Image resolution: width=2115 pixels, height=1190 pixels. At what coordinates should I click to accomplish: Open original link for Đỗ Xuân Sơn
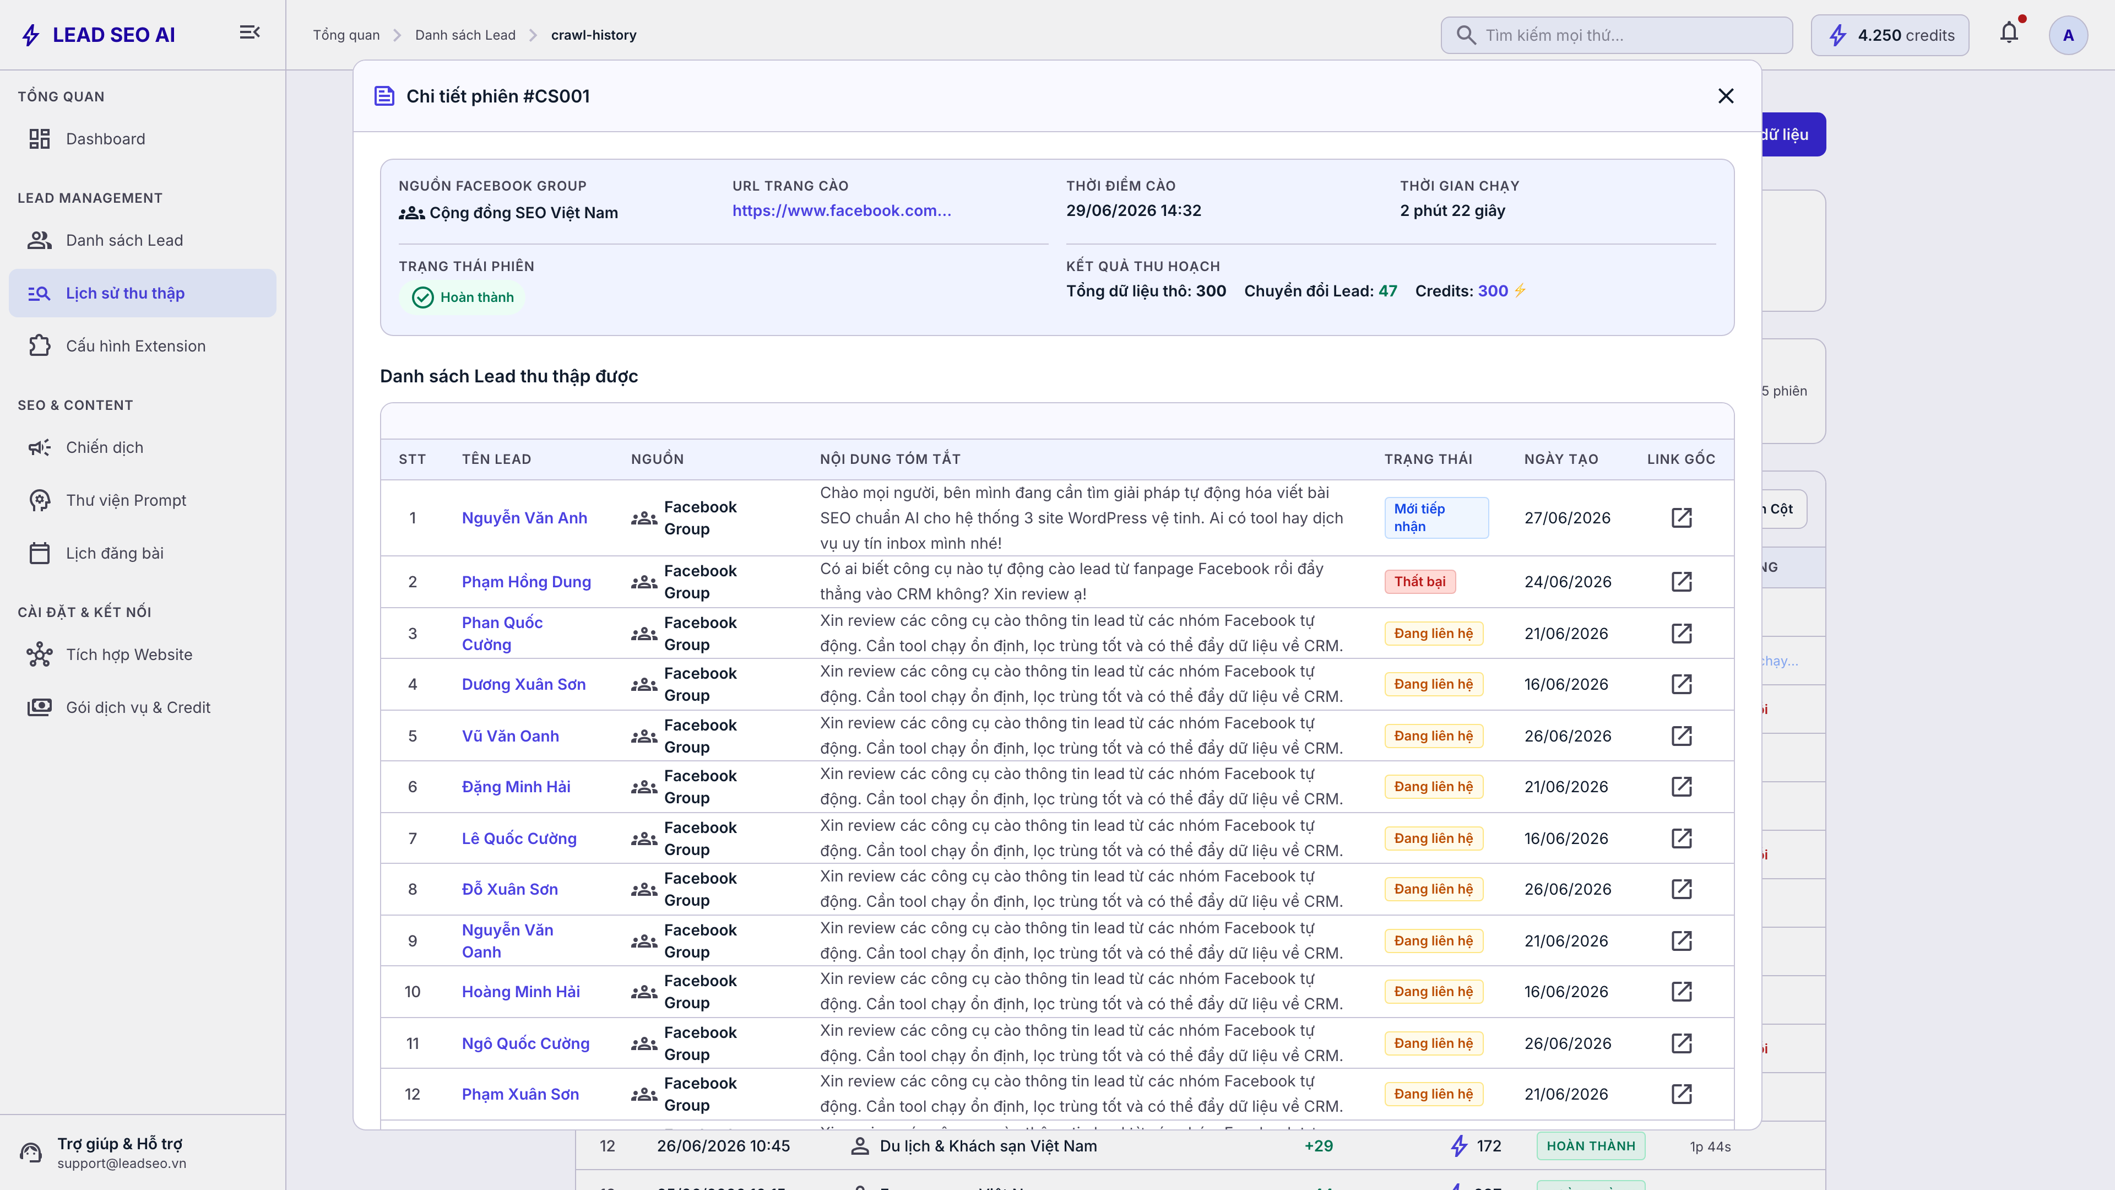point(1682,889)
